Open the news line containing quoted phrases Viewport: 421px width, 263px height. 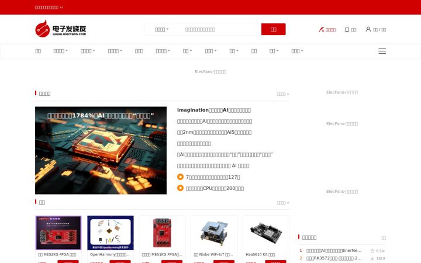click(x=225, y=154)
